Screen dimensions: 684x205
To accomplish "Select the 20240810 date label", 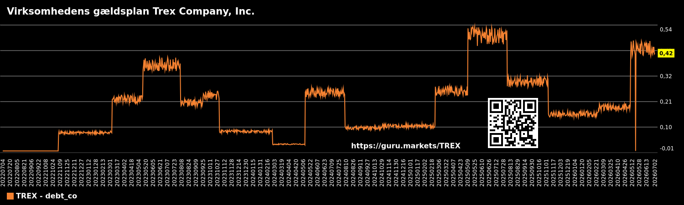I will pos(347,172).
